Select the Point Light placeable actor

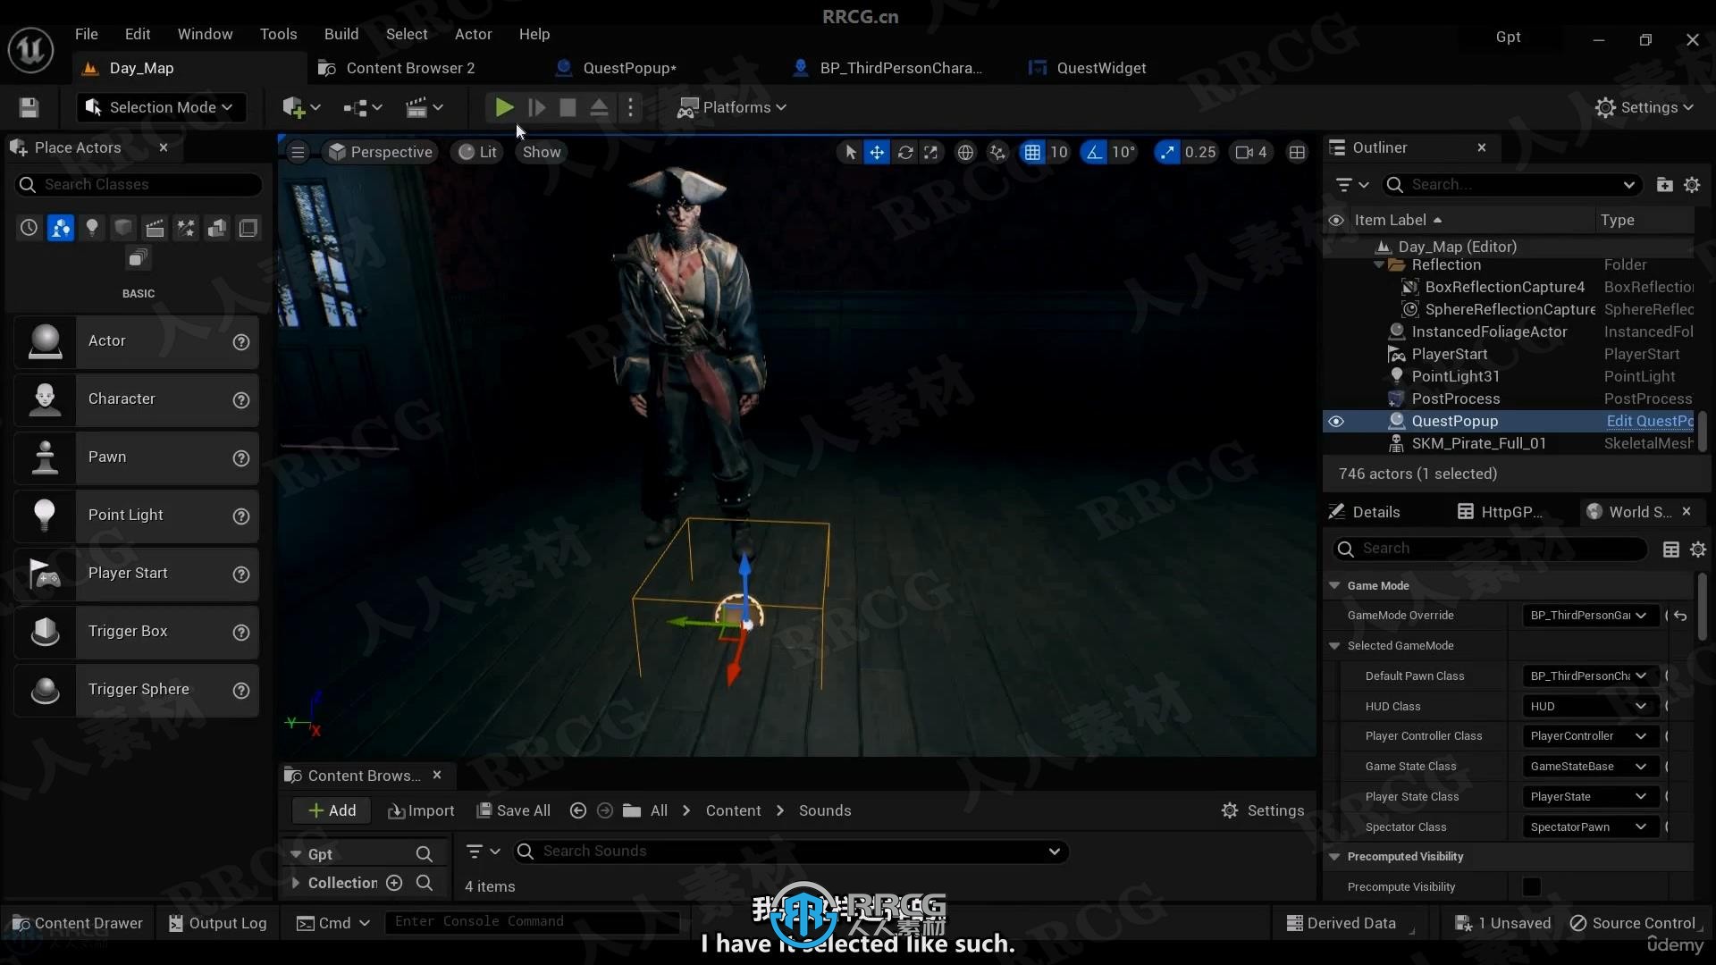point(136,516)
